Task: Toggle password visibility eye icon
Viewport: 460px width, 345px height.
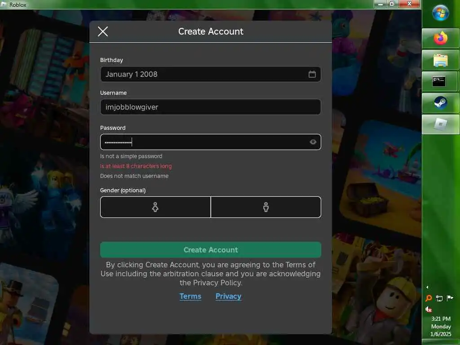Action: pos(313,142)
